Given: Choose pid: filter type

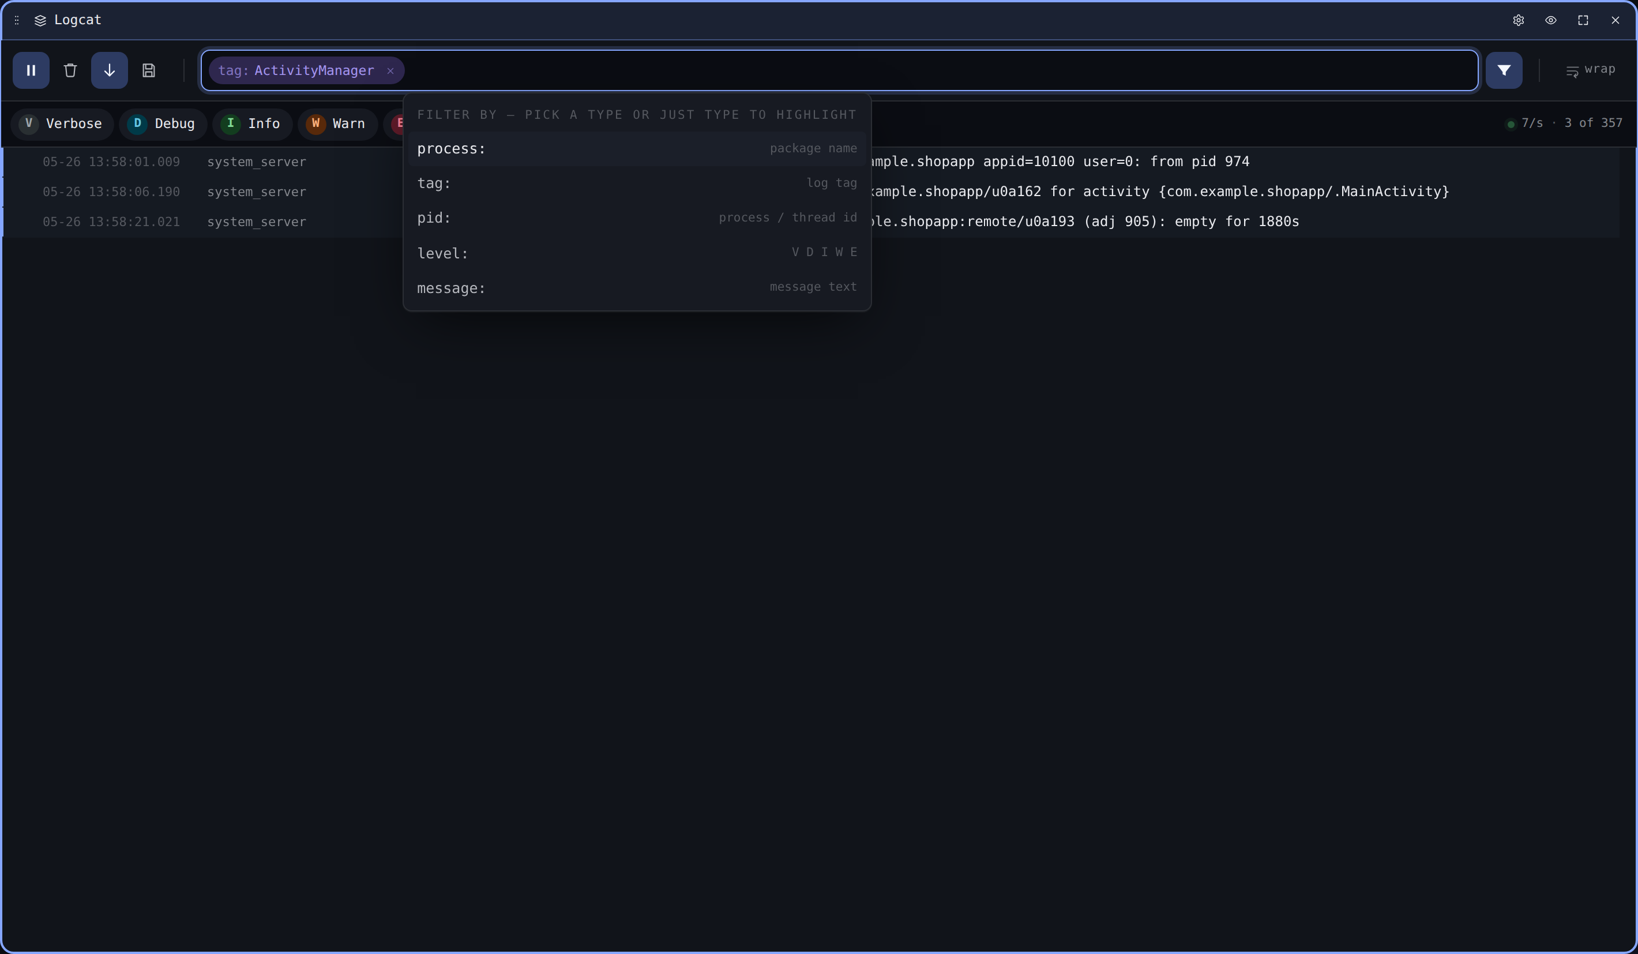Looking at the screenshot, I should pos(637,217).
